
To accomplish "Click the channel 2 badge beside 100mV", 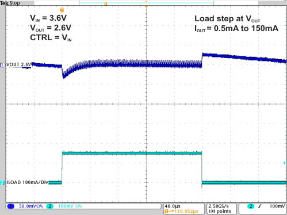I will (x=49, y=206).
